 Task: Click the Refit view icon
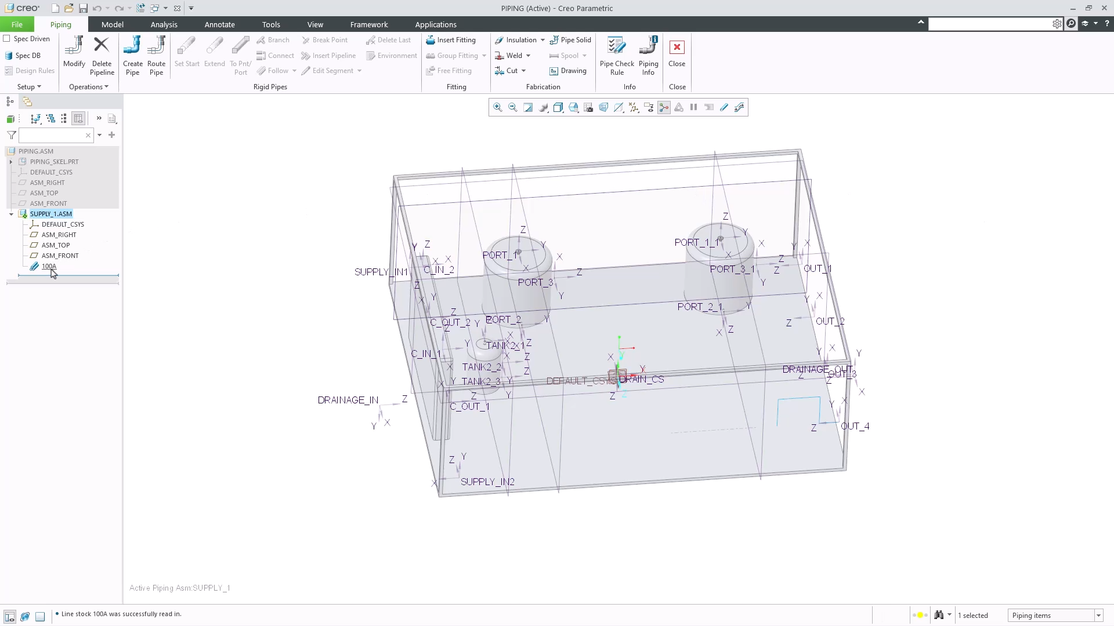point(528,107)
